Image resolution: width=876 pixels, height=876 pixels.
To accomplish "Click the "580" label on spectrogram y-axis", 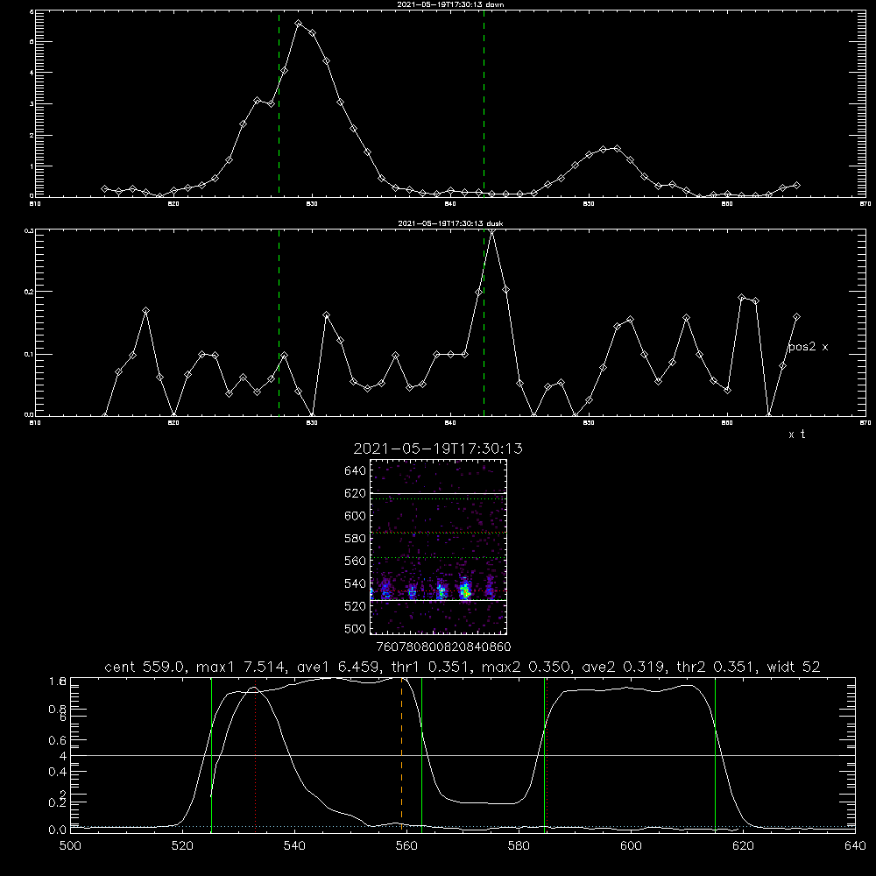I will tap(356, 539).
